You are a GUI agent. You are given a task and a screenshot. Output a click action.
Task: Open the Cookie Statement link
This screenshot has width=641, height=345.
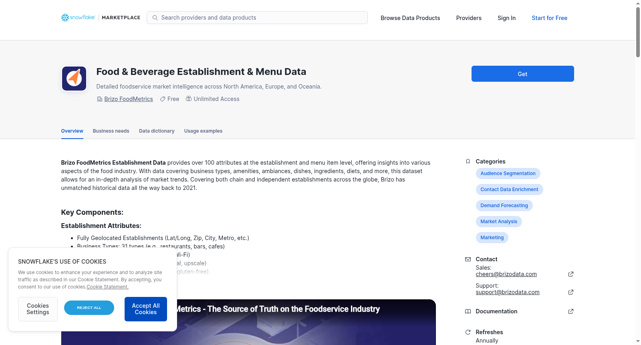tap(107, 287)
